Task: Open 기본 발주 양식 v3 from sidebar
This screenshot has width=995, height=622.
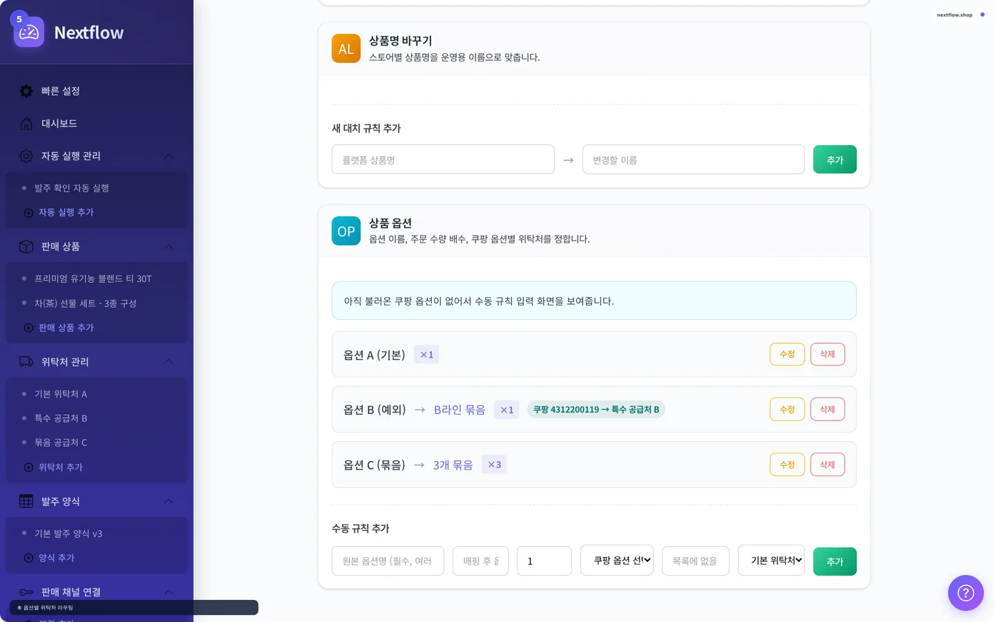Action: point(68,534)
